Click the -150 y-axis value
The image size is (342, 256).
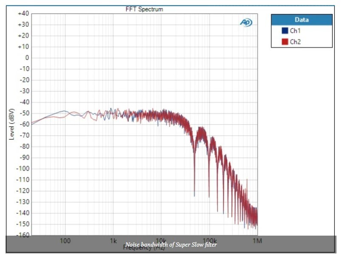click(23, 224)
